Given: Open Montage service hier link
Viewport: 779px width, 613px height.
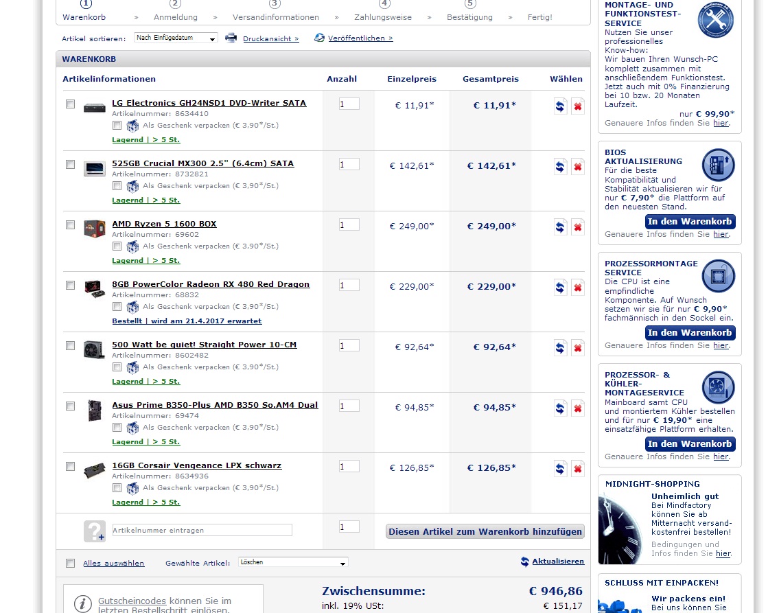Looking at the screenshot, I should point(721,123).
